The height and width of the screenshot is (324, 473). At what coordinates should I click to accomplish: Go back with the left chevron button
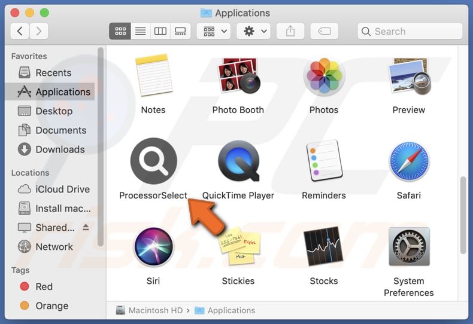(20, 31)
